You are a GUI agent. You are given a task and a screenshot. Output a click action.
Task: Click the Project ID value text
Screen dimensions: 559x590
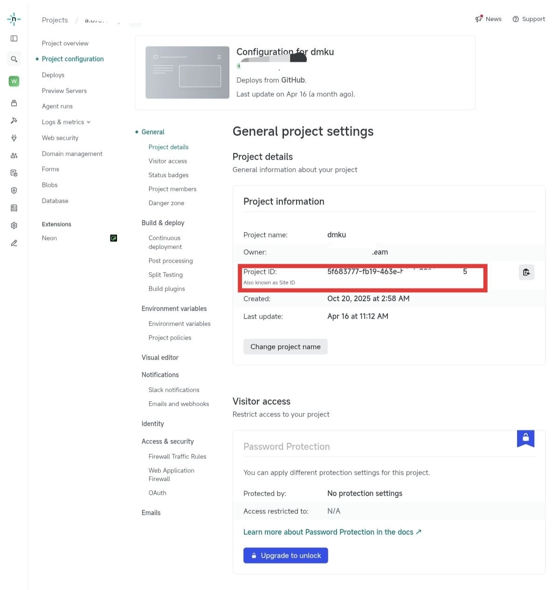pos(397,272)
